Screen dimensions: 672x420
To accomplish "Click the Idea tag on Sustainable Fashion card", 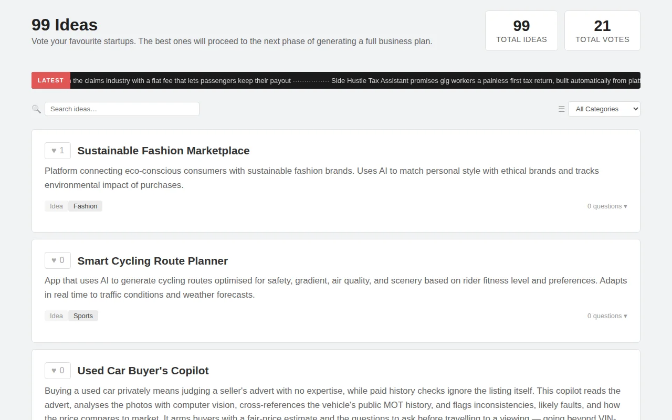I will click(56, 206).
